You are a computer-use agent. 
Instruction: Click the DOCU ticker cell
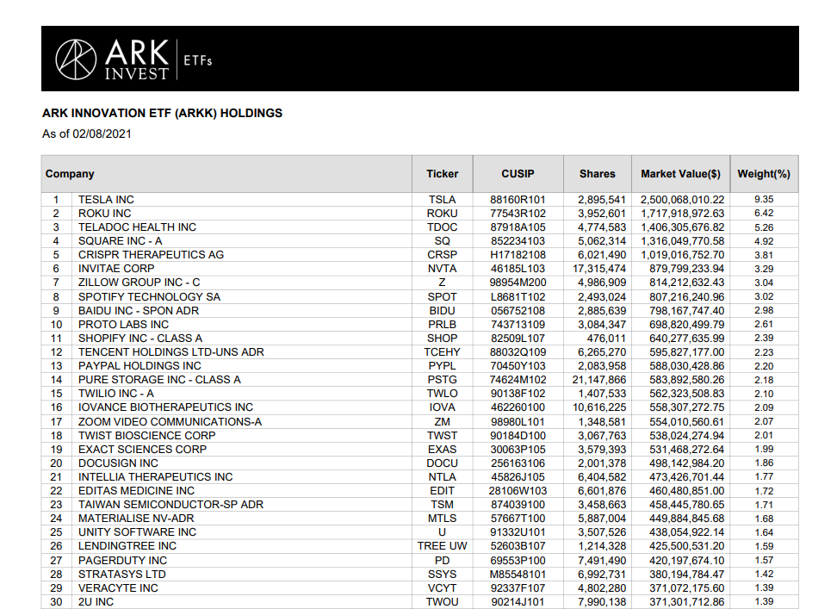(x=442, y=463)
